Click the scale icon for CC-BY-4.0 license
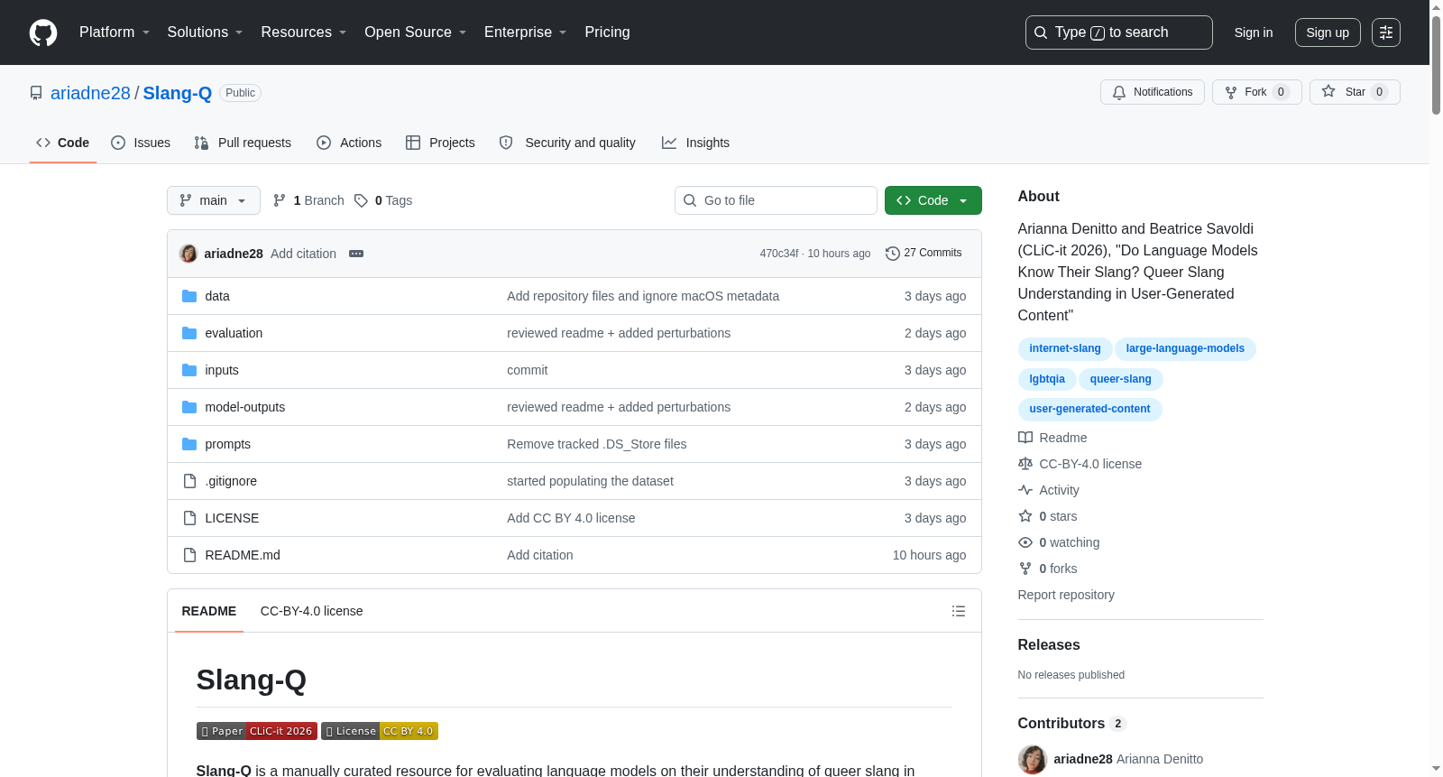The image size is (1443, 777). click(x=1025, y=464)
